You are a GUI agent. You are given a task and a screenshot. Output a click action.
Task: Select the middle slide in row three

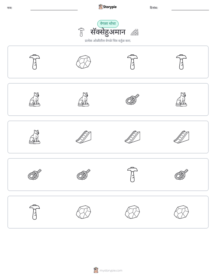point(133,137)
